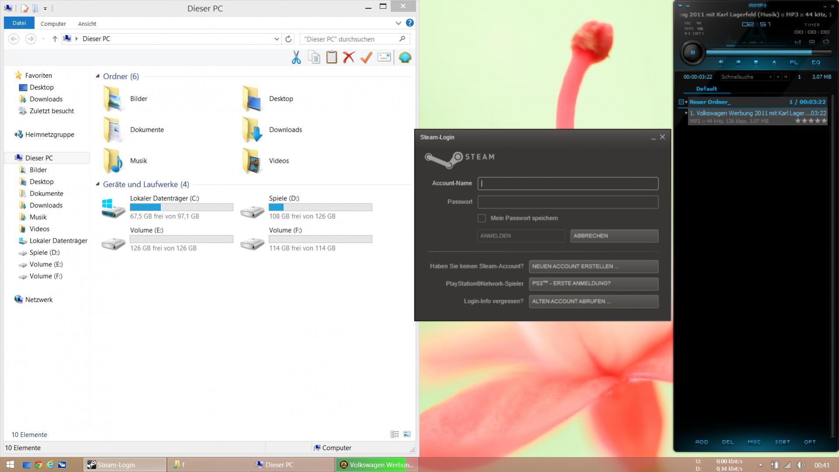Click the orange checkmark Properties icon in Explorer
This screenshot has height=472, width=839.
366,57
